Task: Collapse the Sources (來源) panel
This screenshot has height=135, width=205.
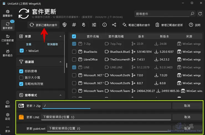Action: tap(60, 36)
